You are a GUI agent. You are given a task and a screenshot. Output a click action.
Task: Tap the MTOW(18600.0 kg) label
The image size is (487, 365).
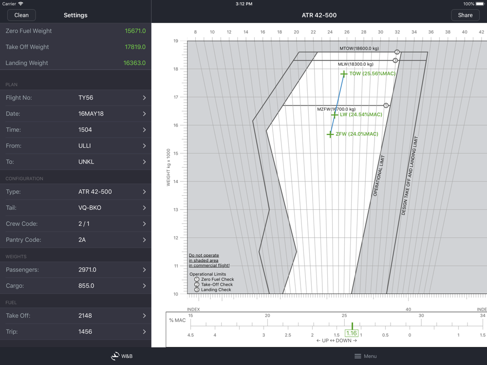pyautogui.click(x=359, y=48)
